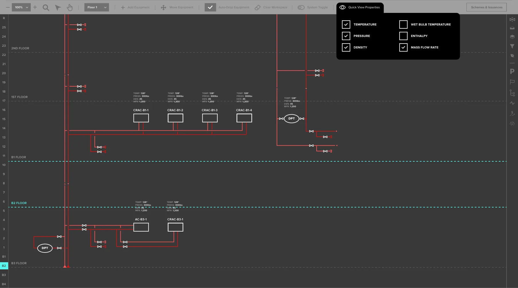Click the waveform pulse sidebar icon

point(512,103)
